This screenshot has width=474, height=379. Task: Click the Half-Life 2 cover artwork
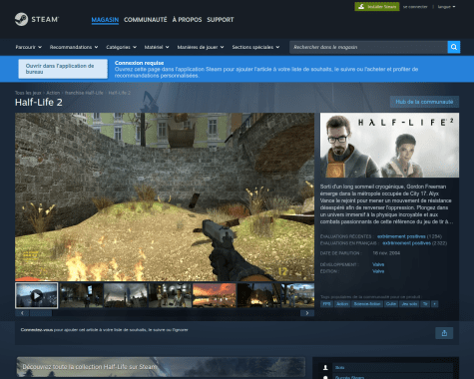[389, 145]
